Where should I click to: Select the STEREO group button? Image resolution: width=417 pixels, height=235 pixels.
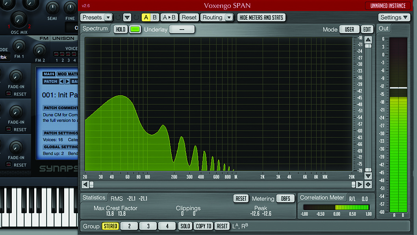[x=110, y=226]
